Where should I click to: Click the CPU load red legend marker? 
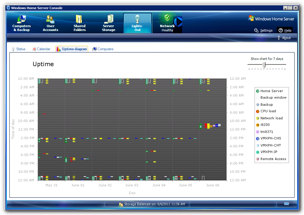258,111
